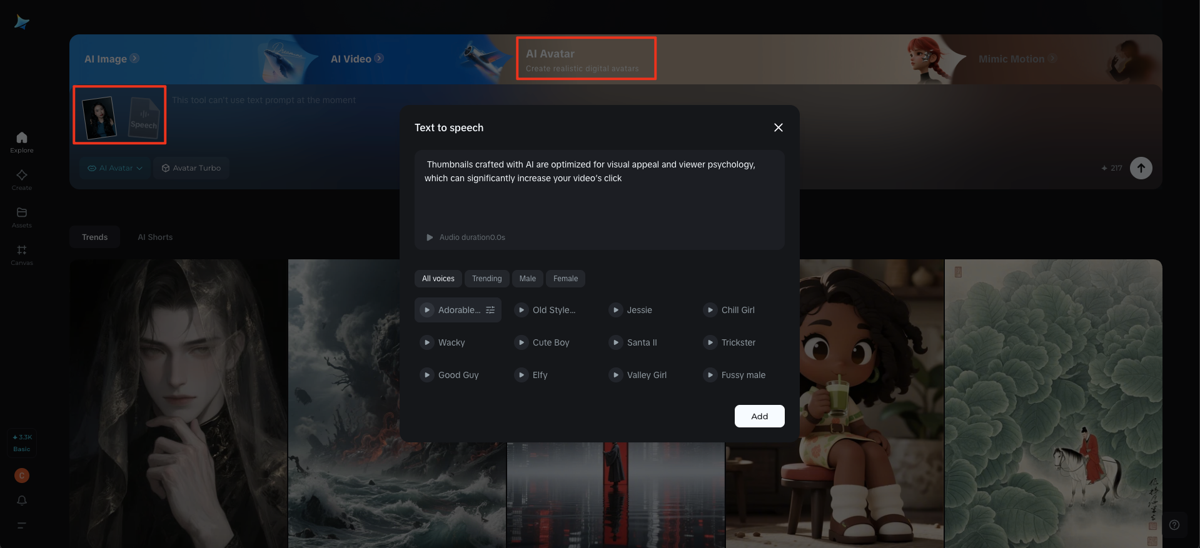This screenshot has height=548, width=1200.
Task: Open the Explore home page
Action: 22,142
